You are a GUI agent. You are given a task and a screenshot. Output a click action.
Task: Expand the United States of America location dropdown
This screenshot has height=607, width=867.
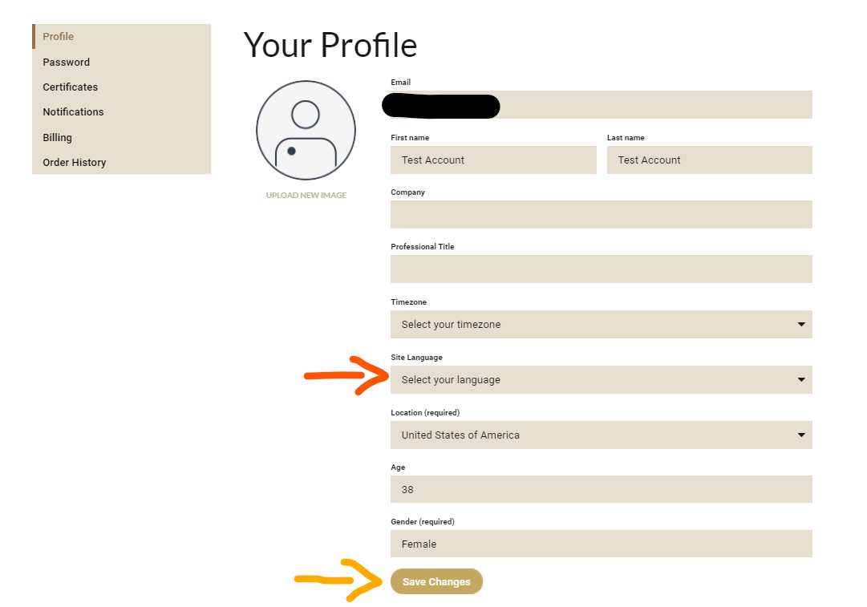[x=601, y=435]
